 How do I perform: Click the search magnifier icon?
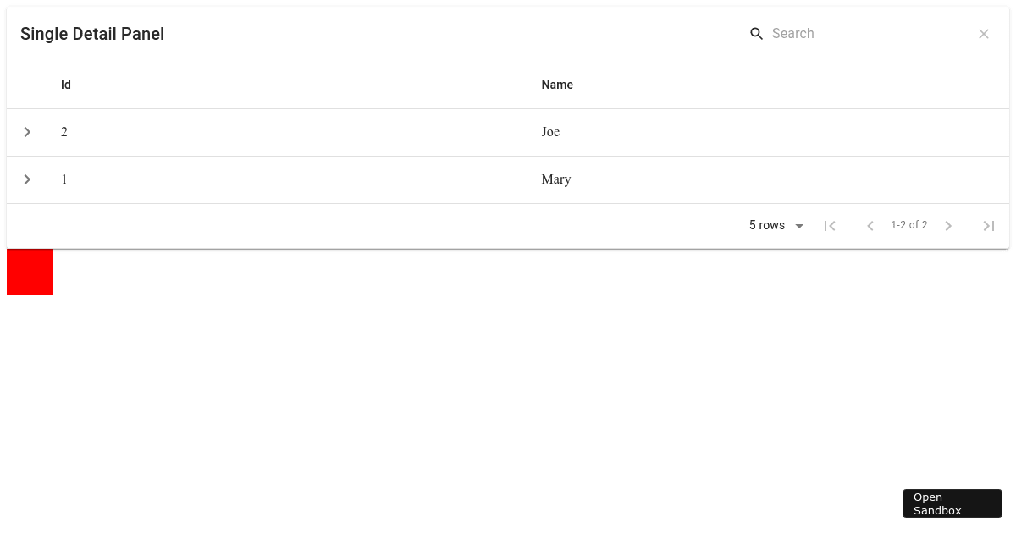756,34
